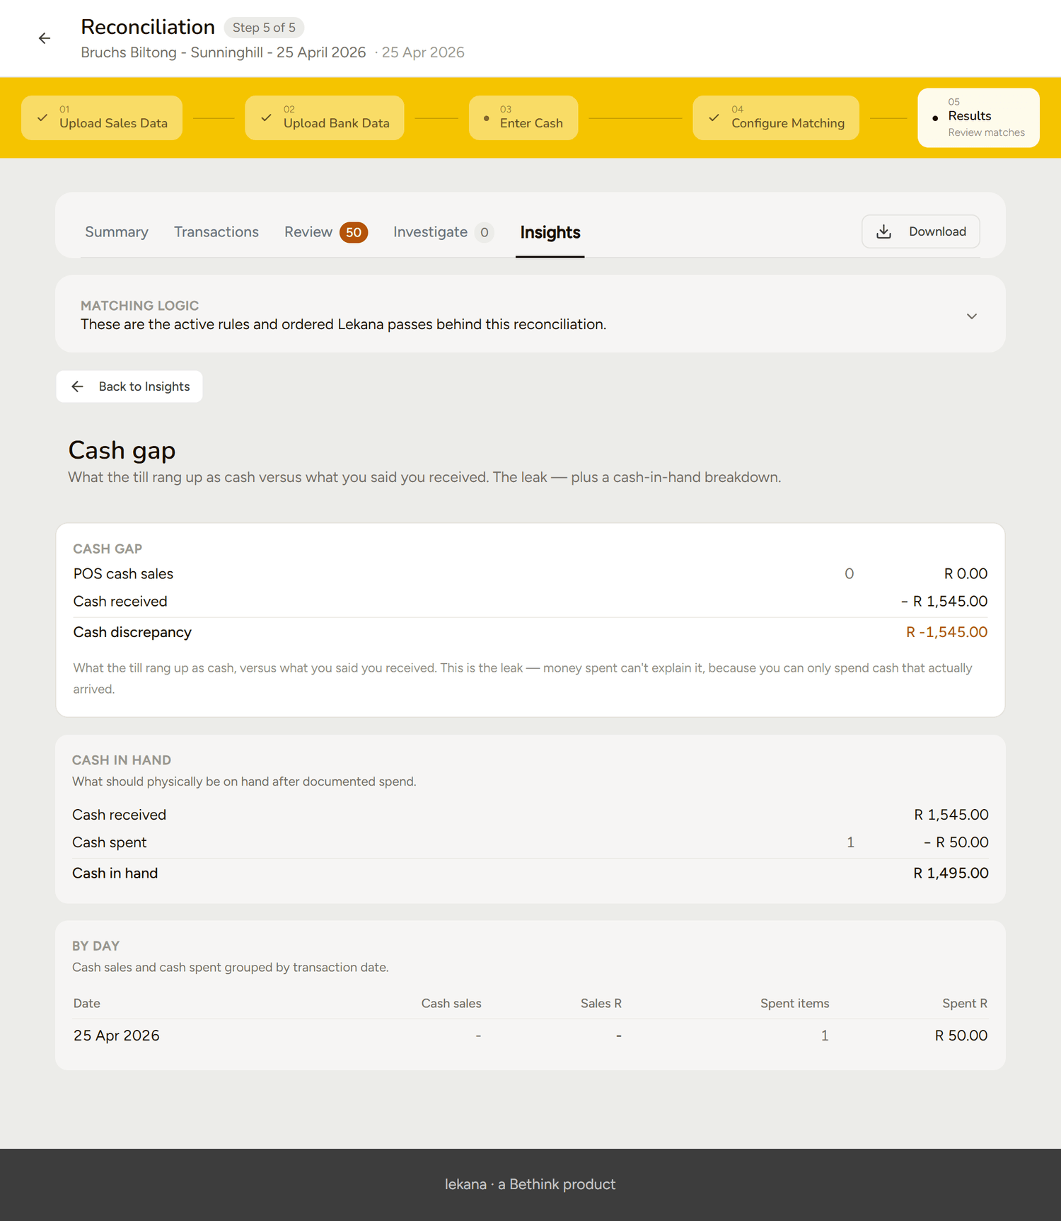Click the Cash discrepancy value R -1,545.00
This screenshot has height=1221, width=1061.
946,632
